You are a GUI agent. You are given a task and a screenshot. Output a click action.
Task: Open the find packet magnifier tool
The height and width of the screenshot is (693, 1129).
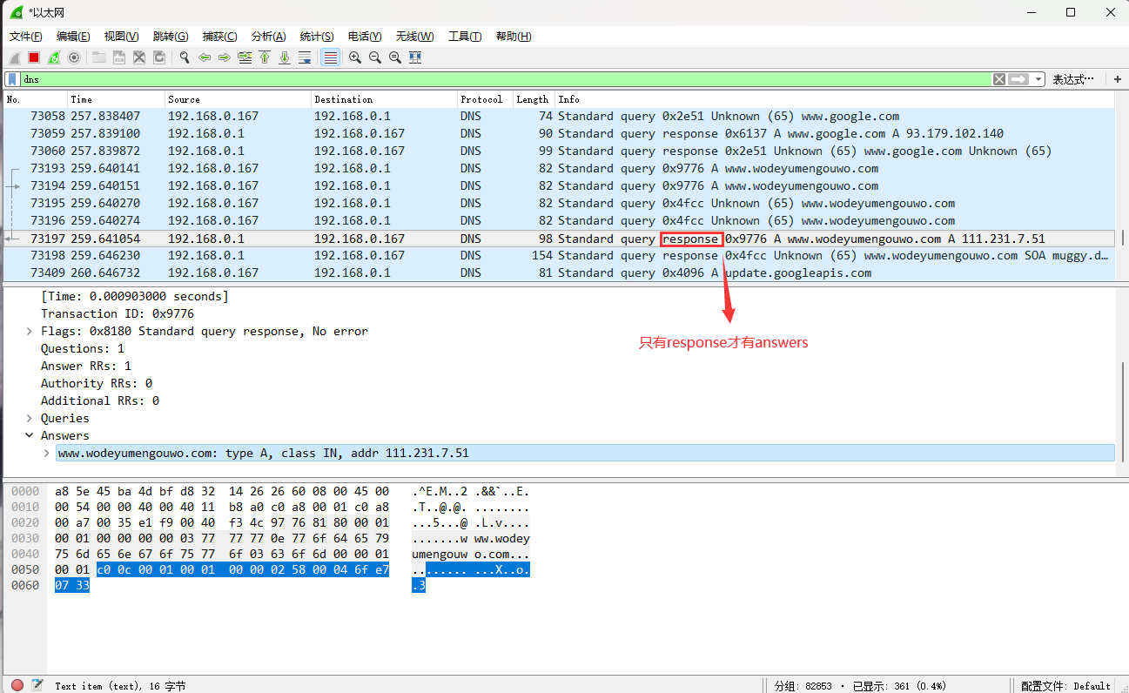tap(185, 57)
